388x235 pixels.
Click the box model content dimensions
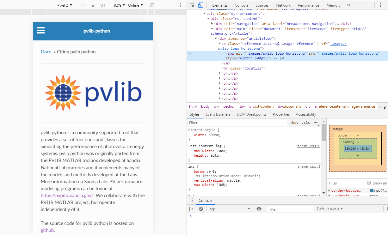pyautogui.click(x=358, y=148)
